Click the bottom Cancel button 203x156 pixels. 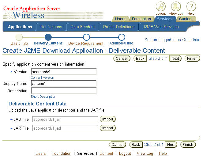coord(118,144)
